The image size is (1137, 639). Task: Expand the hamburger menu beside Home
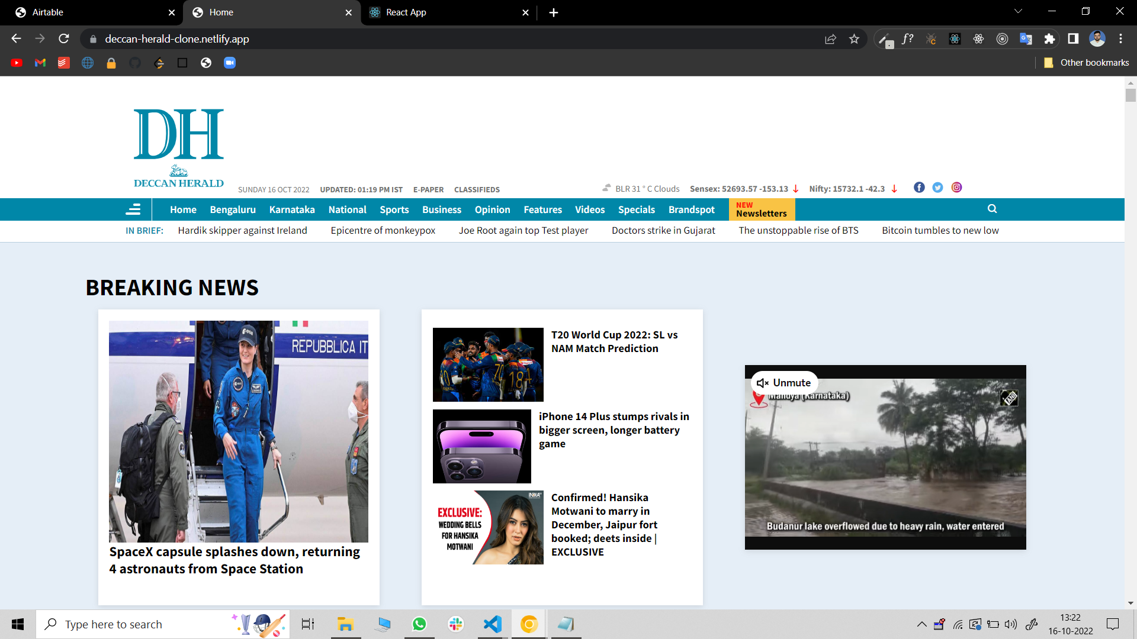point(134,209)
